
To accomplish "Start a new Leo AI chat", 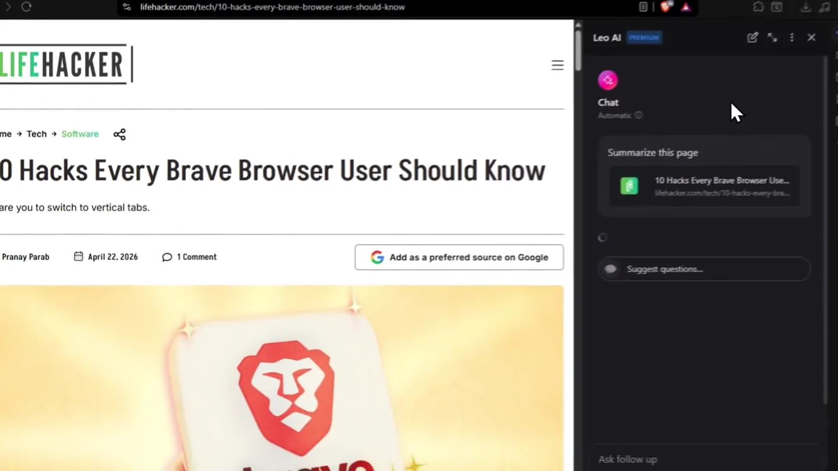I will [752, 37].
